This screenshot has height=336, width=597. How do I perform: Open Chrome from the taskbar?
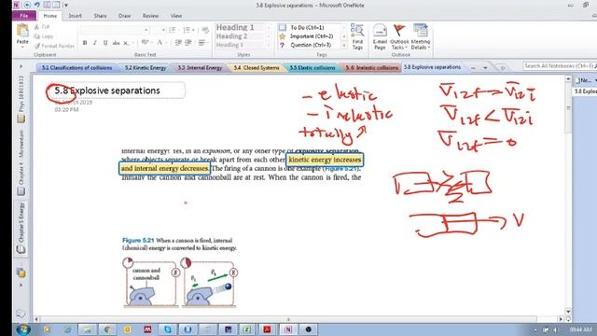pos(107,329)
